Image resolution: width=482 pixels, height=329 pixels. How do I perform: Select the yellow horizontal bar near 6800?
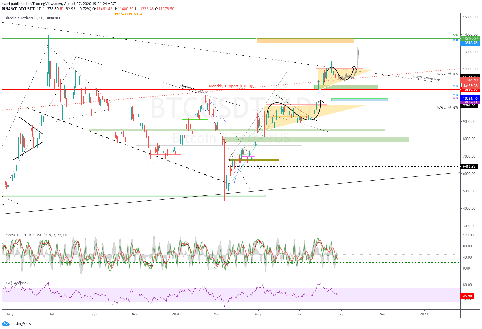pyautogui.click(x=254, y=160)
